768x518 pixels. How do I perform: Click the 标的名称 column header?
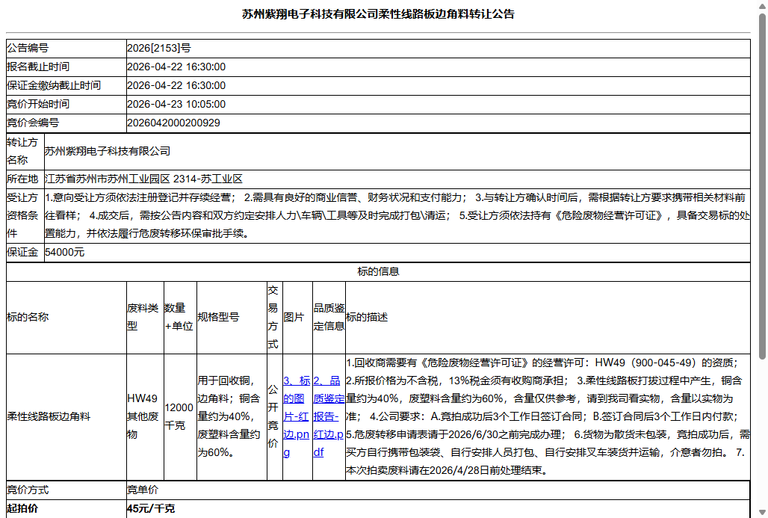tap(66, 317)
